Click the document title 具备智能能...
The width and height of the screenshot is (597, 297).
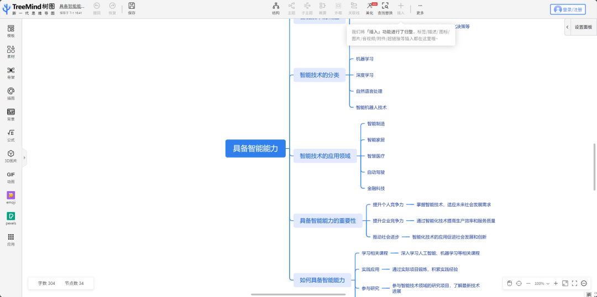(72, 7)
